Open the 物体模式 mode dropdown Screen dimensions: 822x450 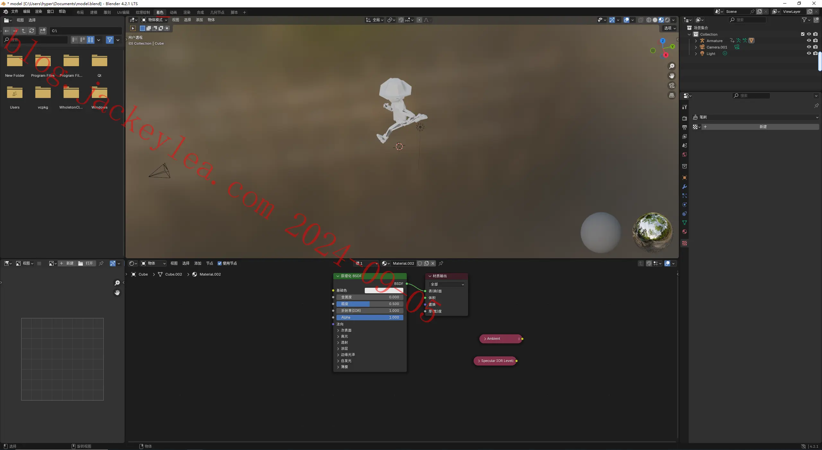tap(154, 20)
